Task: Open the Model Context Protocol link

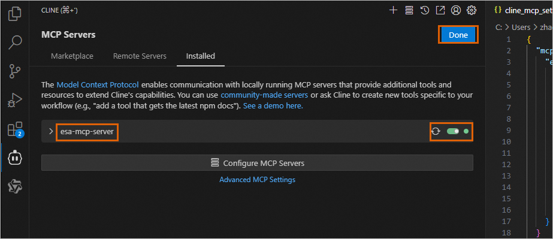Action: point(98,84)
